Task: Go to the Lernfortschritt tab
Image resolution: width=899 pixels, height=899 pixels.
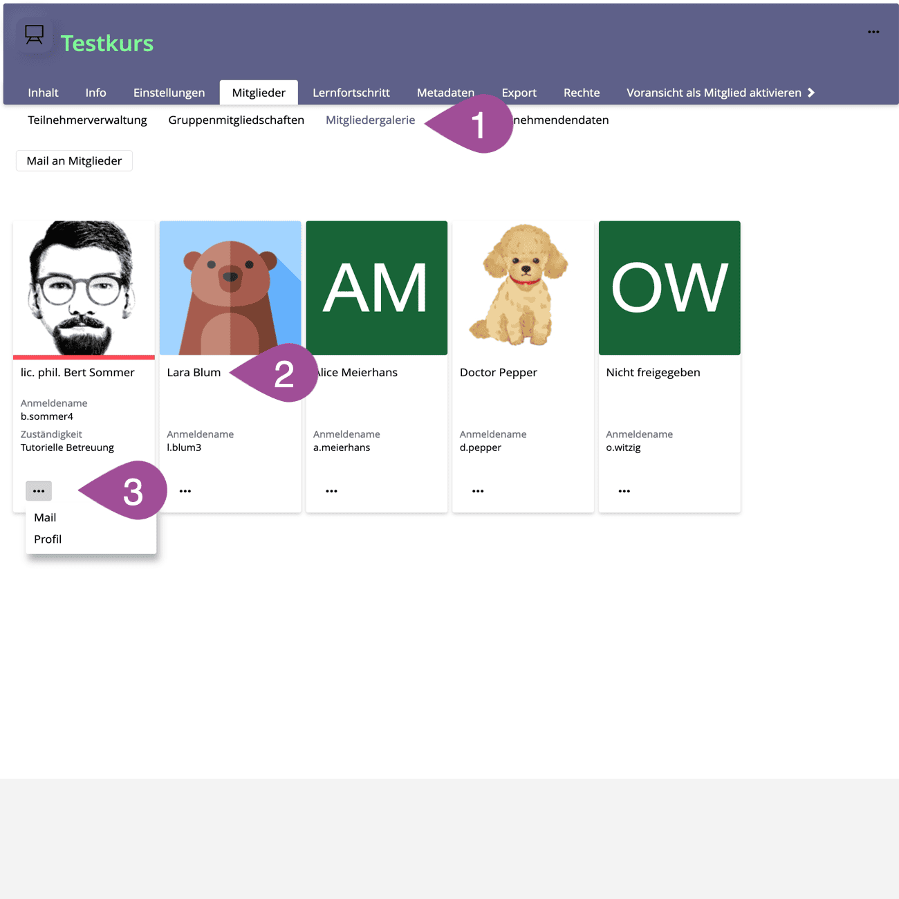Action: click(x=351, y=93)
